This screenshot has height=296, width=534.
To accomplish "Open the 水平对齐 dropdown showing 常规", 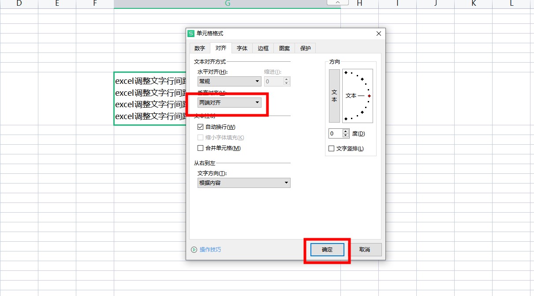I will pos(229,81).
